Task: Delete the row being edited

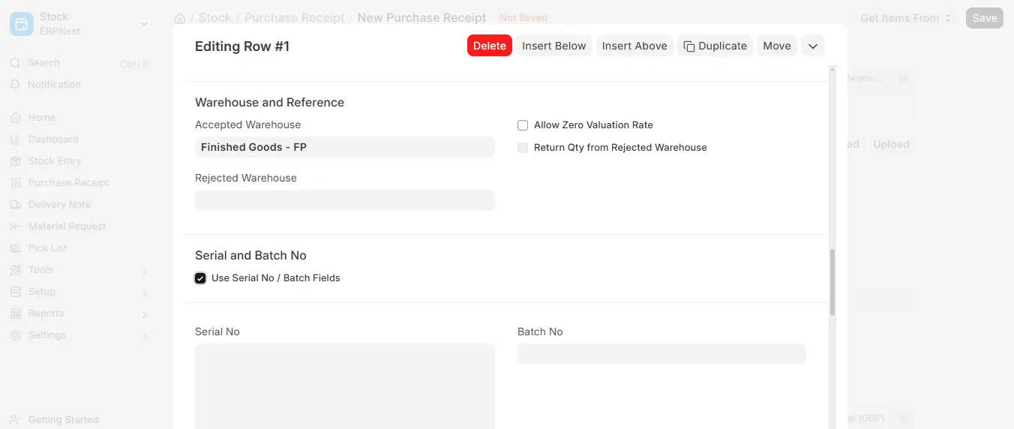Action: click(490, 46)
